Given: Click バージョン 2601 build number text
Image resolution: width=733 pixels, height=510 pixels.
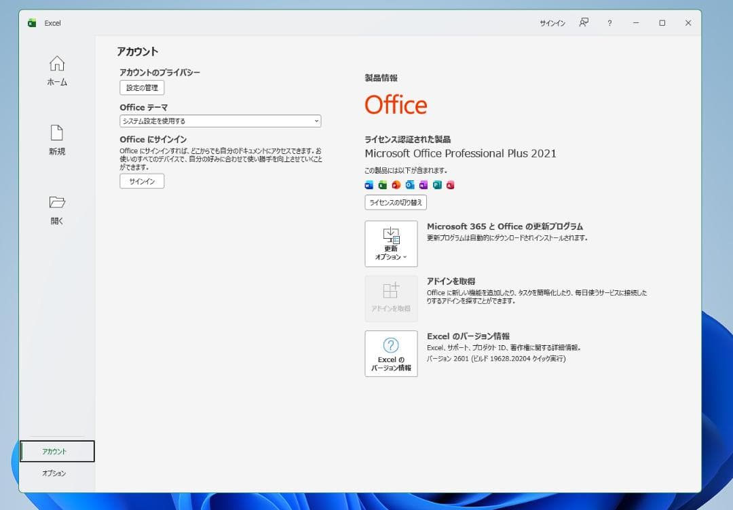Looking at the screenshot, I should coord(496,359).
